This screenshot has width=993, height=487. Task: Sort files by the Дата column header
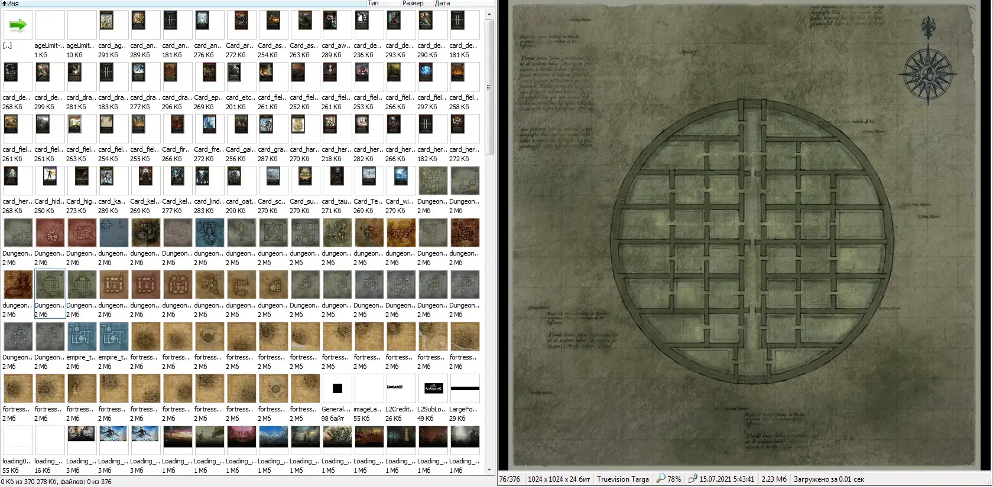point(443,4)
